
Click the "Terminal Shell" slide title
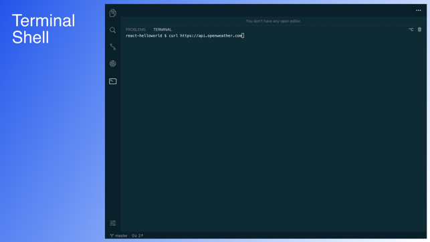(43, 29)
